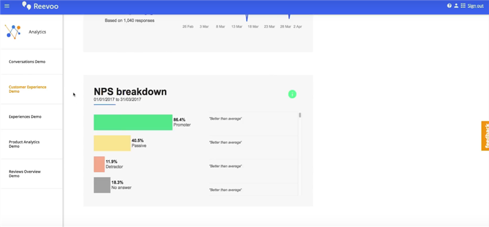
Task: Click the 8 Mar chart axis label
Action: [x=221, y=27]
